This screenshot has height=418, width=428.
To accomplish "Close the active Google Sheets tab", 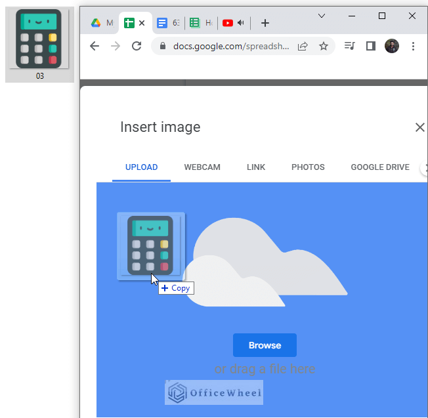I will [142, 23].
